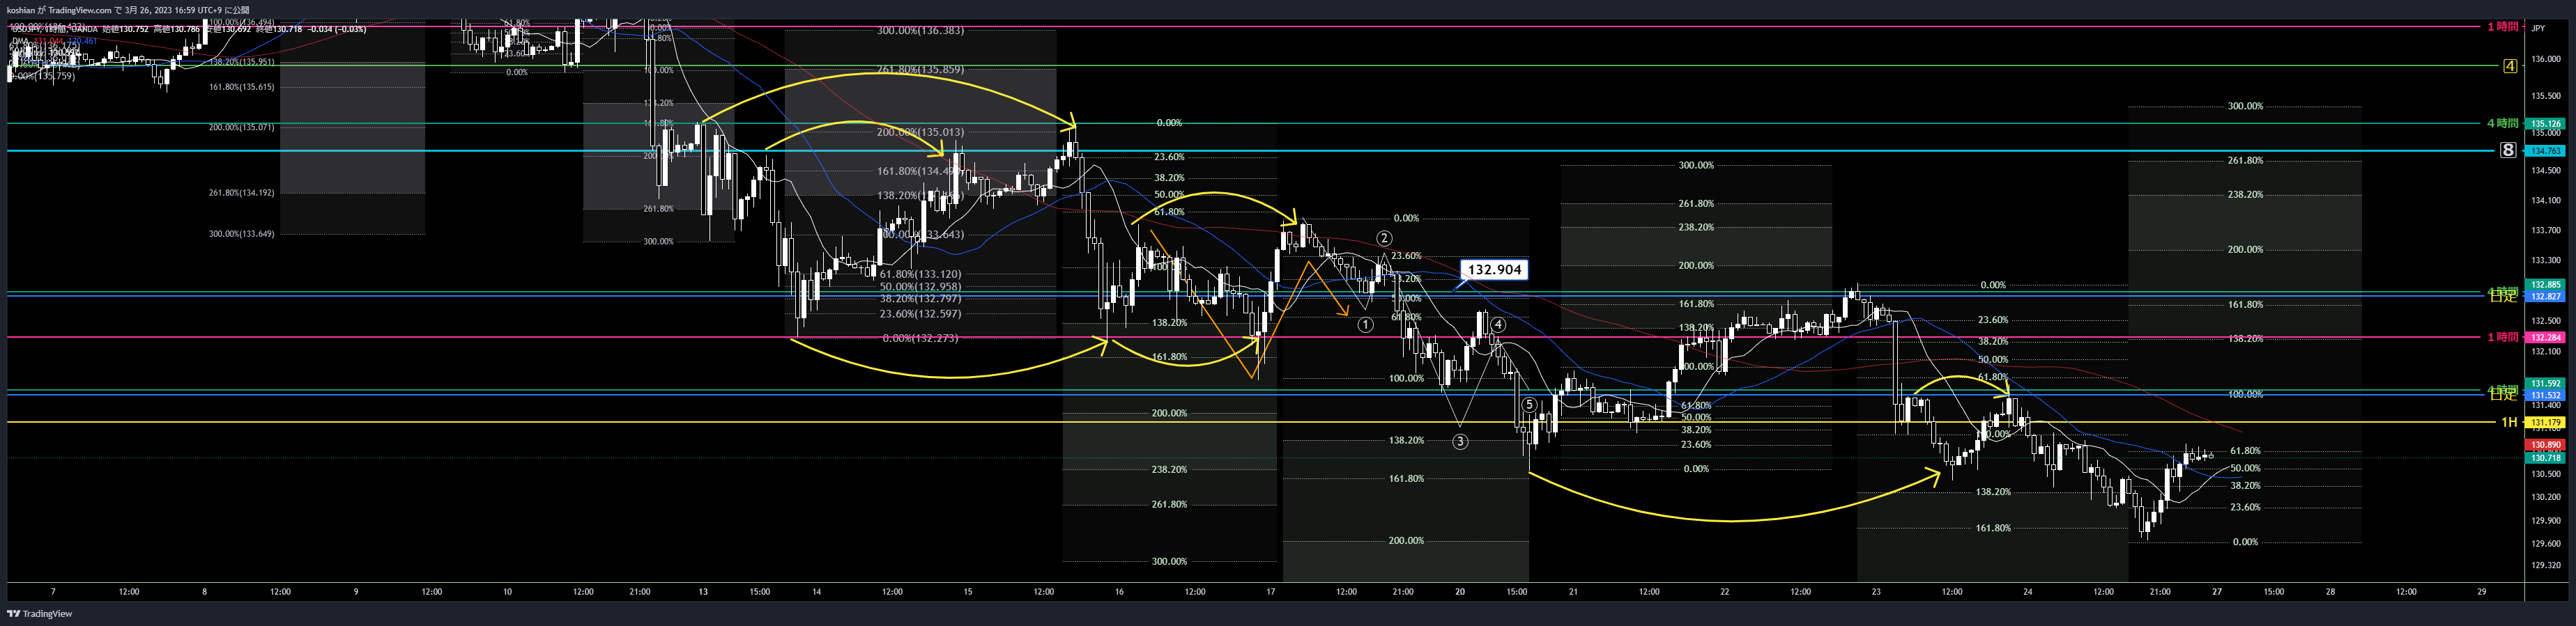Select the circled 1 wave label
2576x626 pixels.
click(1365, 324)
